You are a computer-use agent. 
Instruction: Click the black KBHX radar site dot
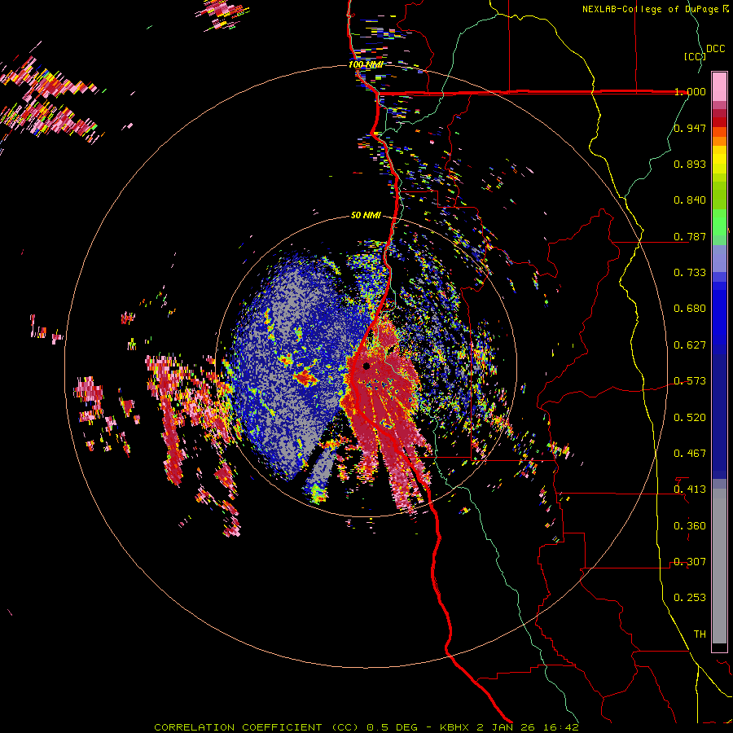tap(366, 366)
